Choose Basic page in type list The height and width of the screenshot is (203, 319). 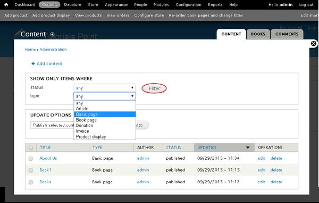[105, 115]
